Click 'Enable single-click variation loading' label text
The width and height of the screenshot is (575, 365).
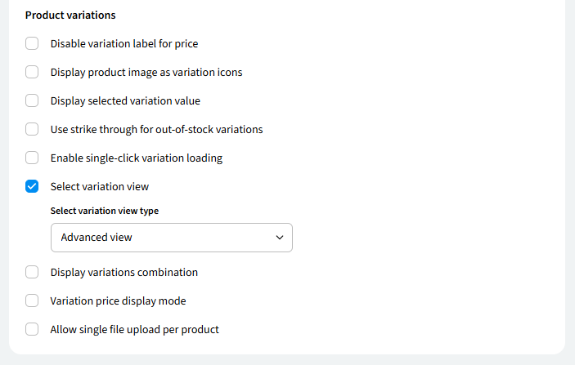tap(137, 158)
